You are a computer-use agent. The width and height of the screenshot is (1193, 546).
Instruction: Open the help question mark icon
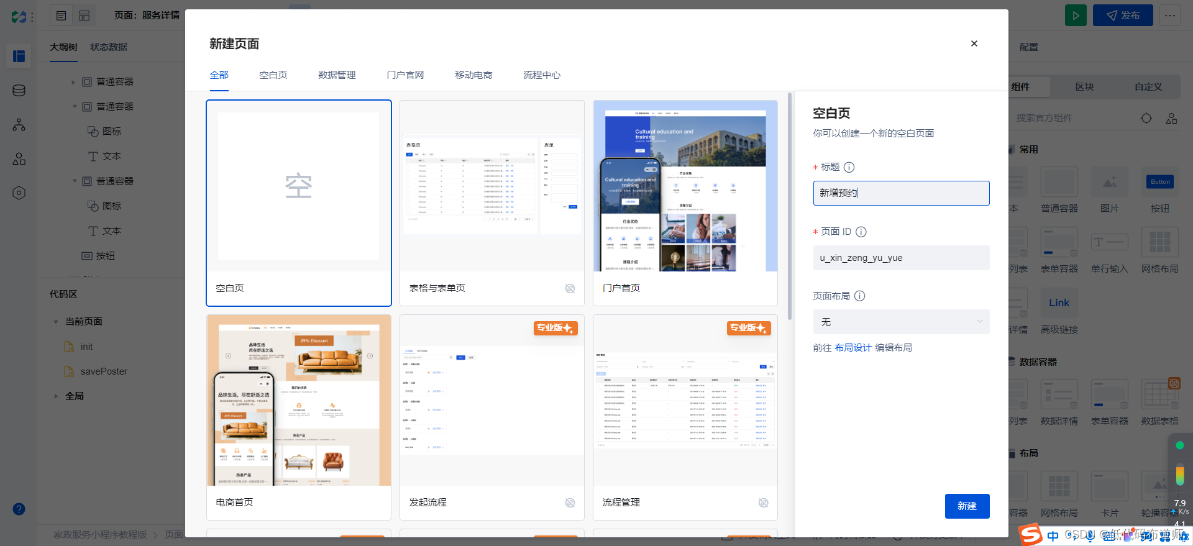click(19, 509)
